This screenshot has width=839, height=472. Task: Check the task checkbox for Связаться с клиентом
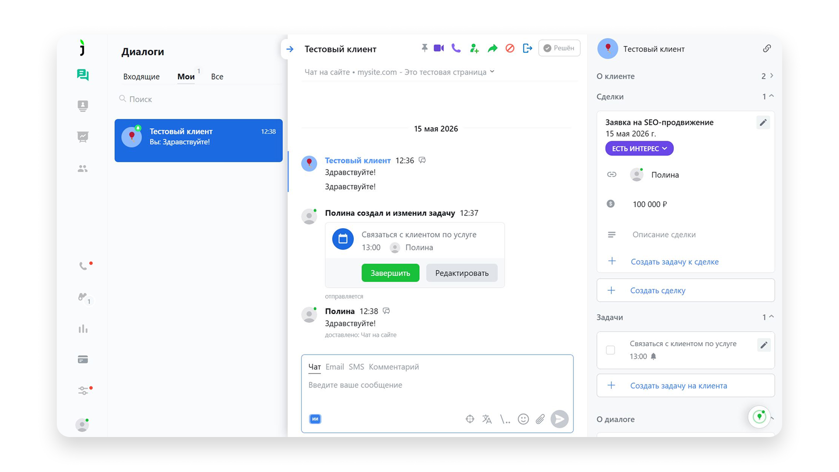610,350
